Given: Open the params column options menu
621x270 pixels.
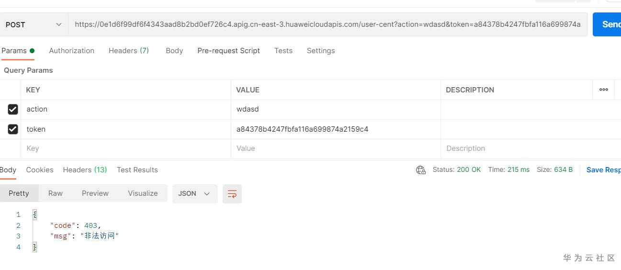Looking at the screenshot, I should pos(603,90).
